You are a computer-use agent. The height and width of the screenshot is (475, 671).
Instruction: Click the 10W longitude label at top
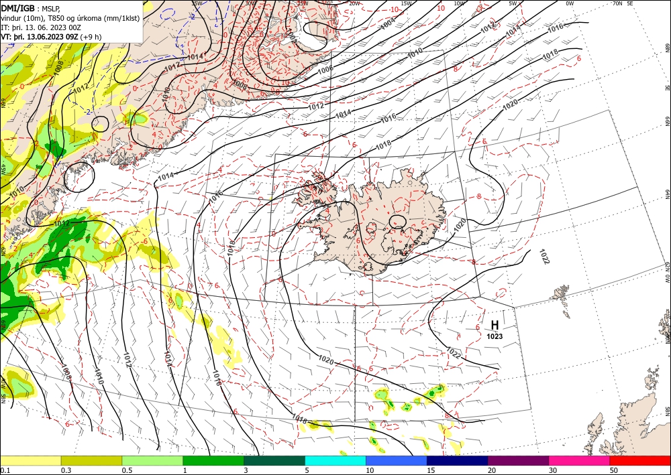[459, 3]
